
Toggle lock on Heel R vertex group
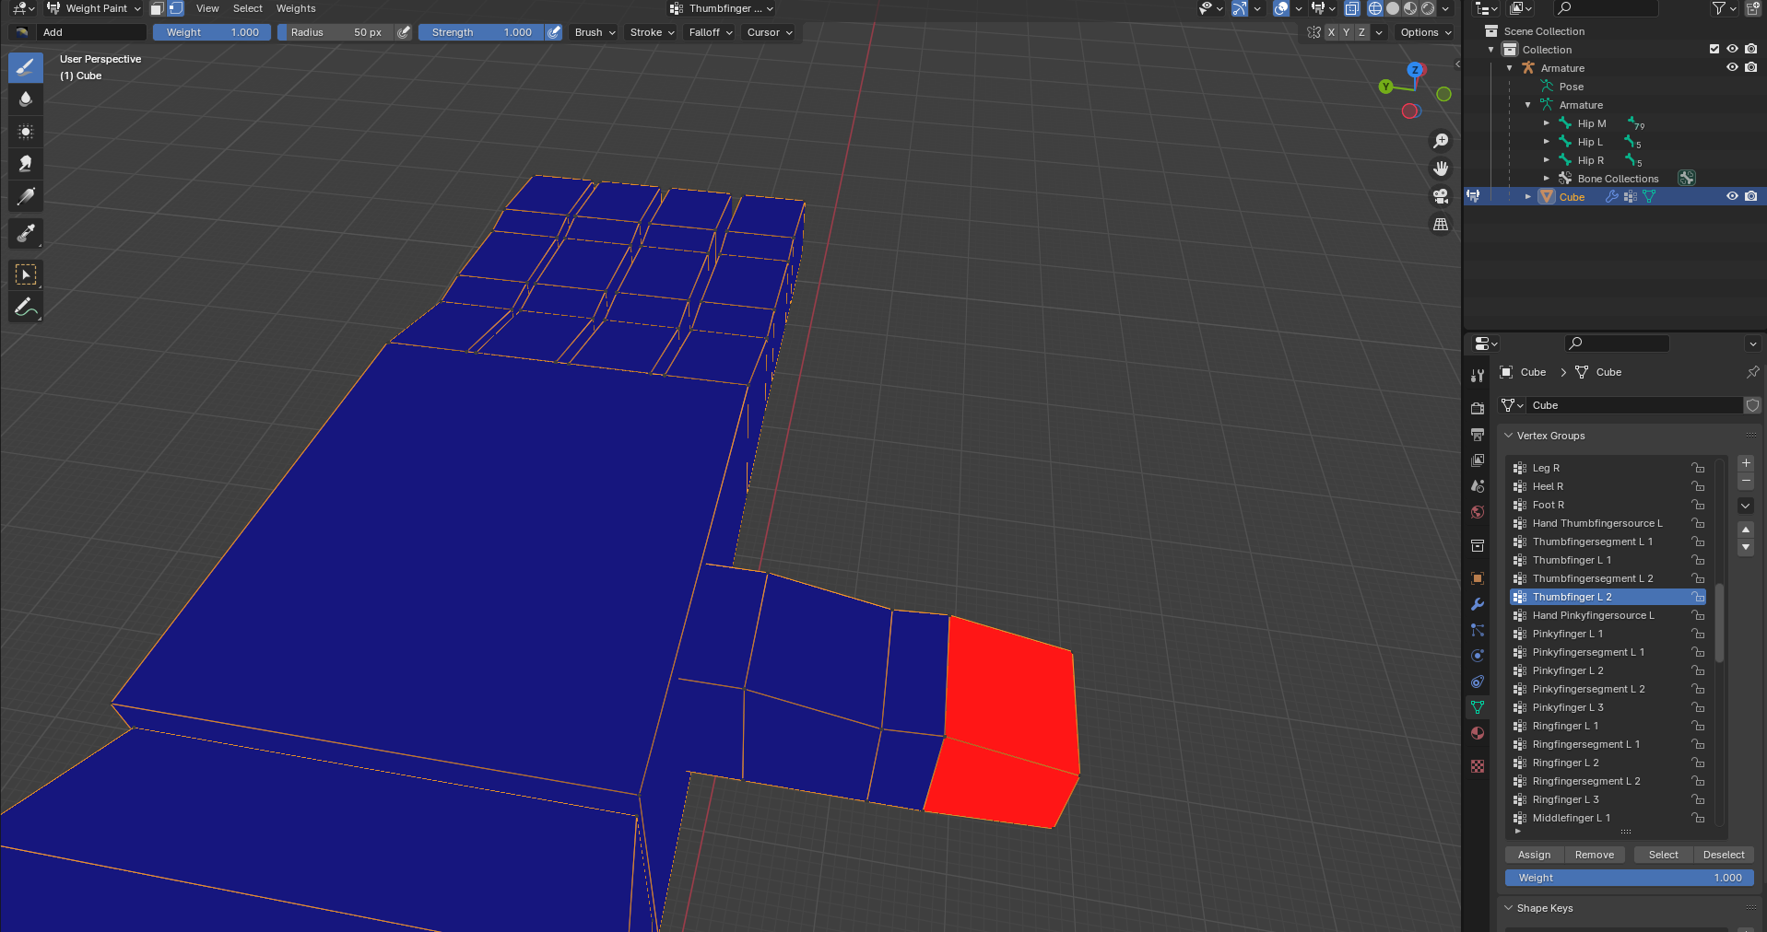pyautogui.click(x=1698, y=486)
